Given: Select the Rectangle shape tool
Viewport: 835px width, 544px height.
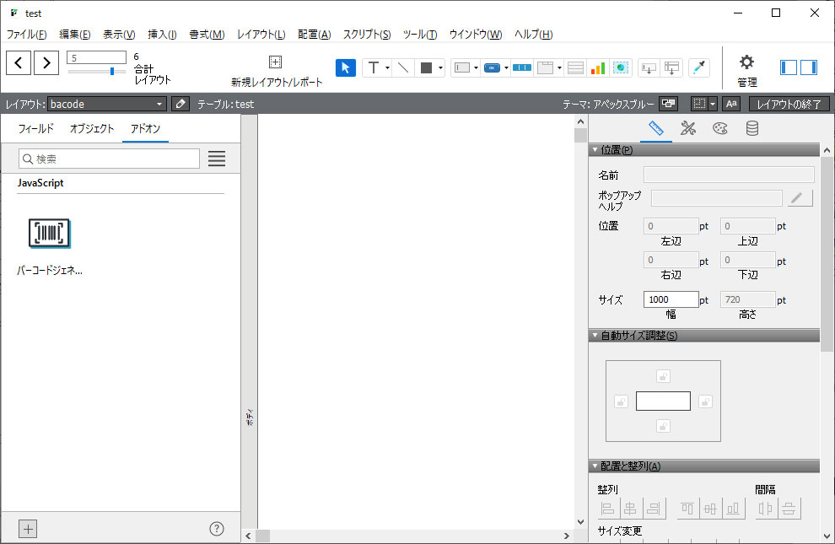Looking at the screenshot, I should coord(426,67).
